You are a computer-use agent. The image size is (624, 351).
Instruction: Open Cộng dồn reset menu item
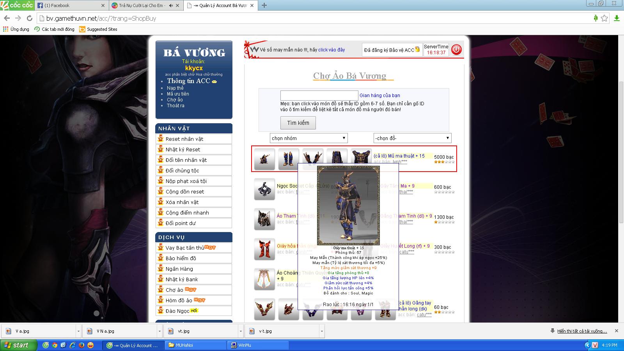194,191
